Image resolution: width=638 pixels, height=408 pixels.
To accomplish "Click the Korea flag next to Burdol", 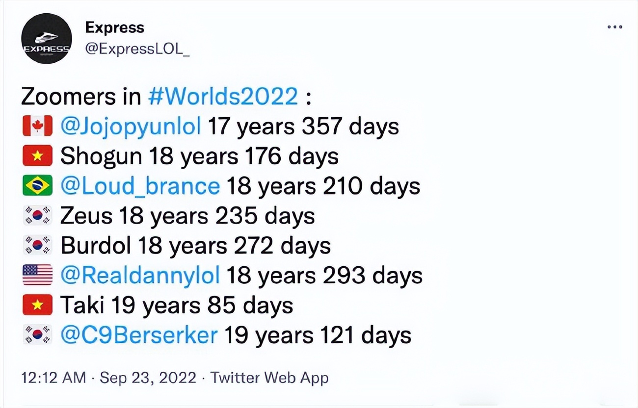I will (36, 245).
